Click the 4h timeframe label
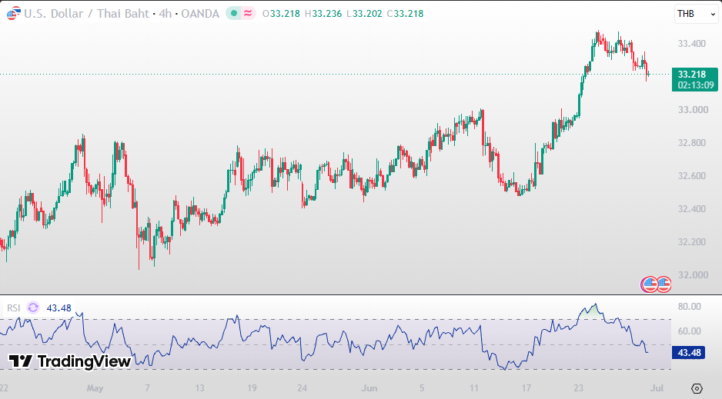722x399 pixels. point(165,13)
